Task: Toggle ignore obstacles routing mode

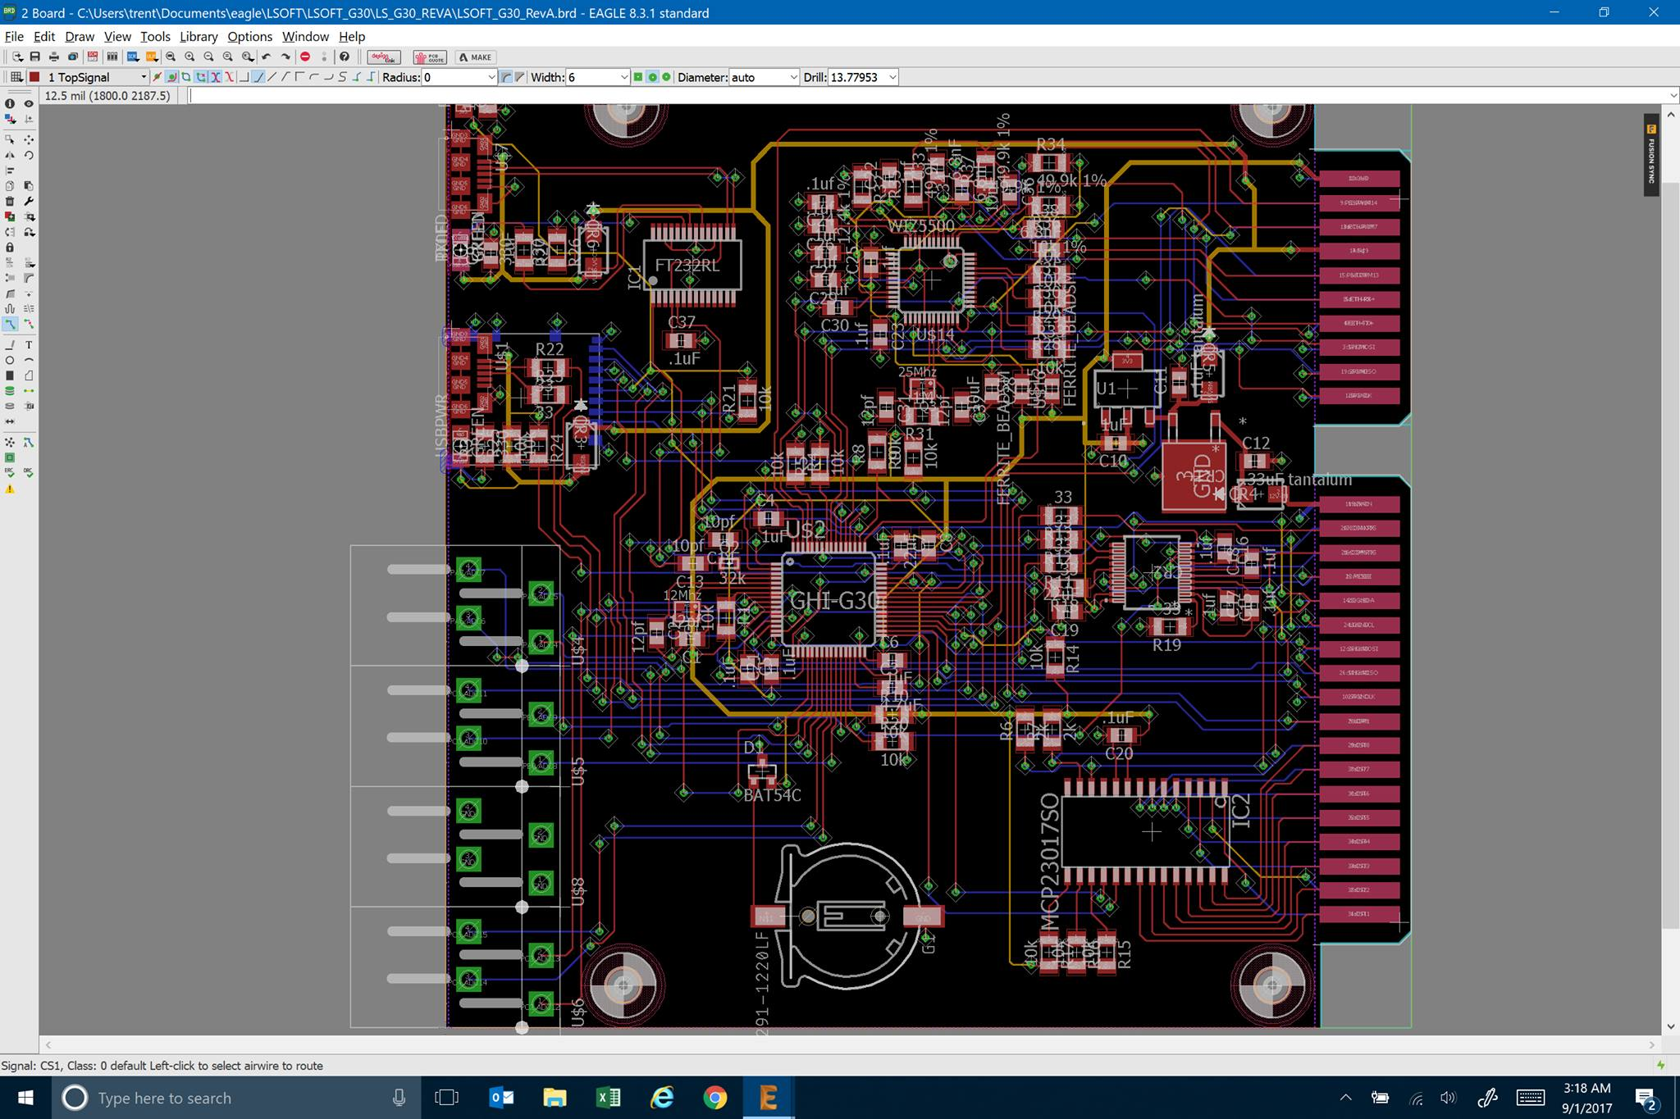Action: click(157, 77)
